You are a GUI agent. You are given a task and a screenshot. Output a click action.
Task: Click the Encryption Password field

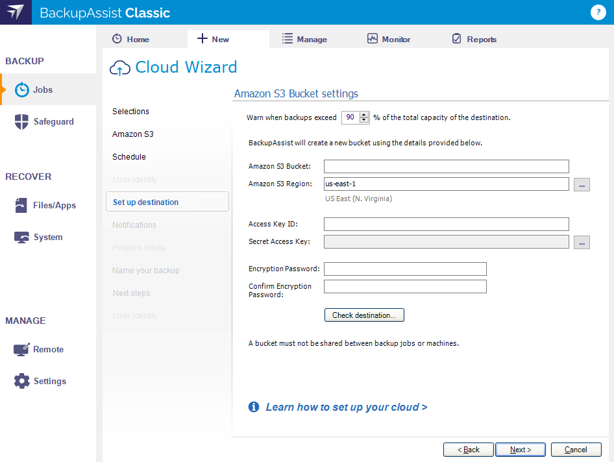405,269
